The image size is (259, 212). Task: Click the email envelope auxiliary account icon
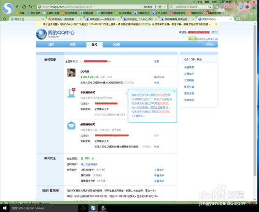[x=71, y=125]
